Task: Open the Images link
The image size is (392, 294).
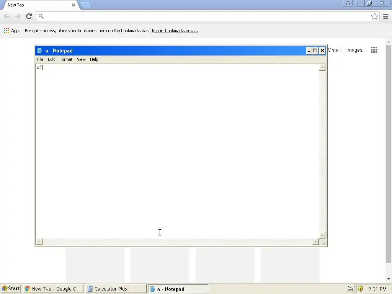Action: coord(354,50)
